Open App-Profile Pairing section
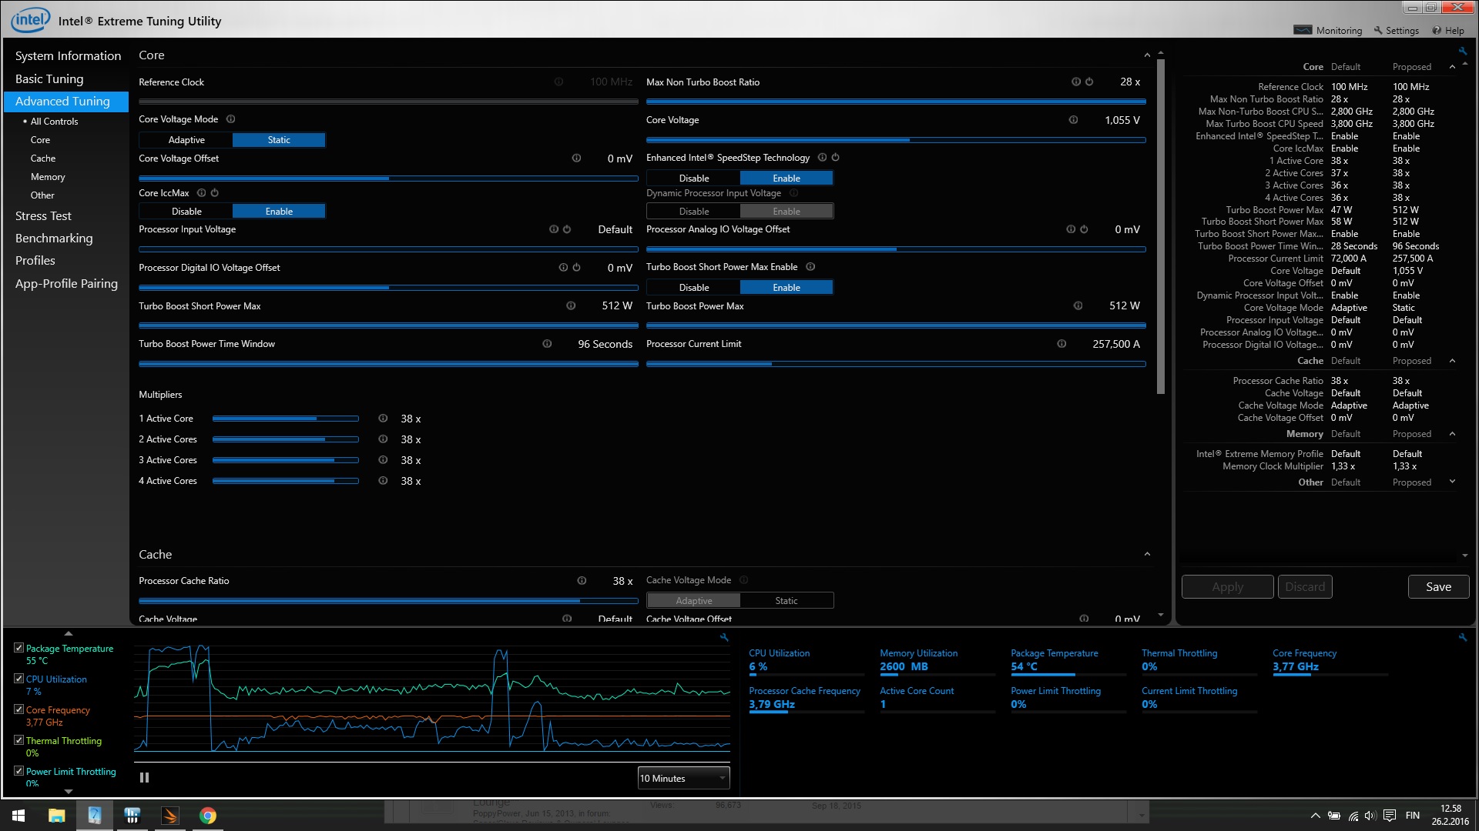1479x831 pixels. tap(66, 284)
